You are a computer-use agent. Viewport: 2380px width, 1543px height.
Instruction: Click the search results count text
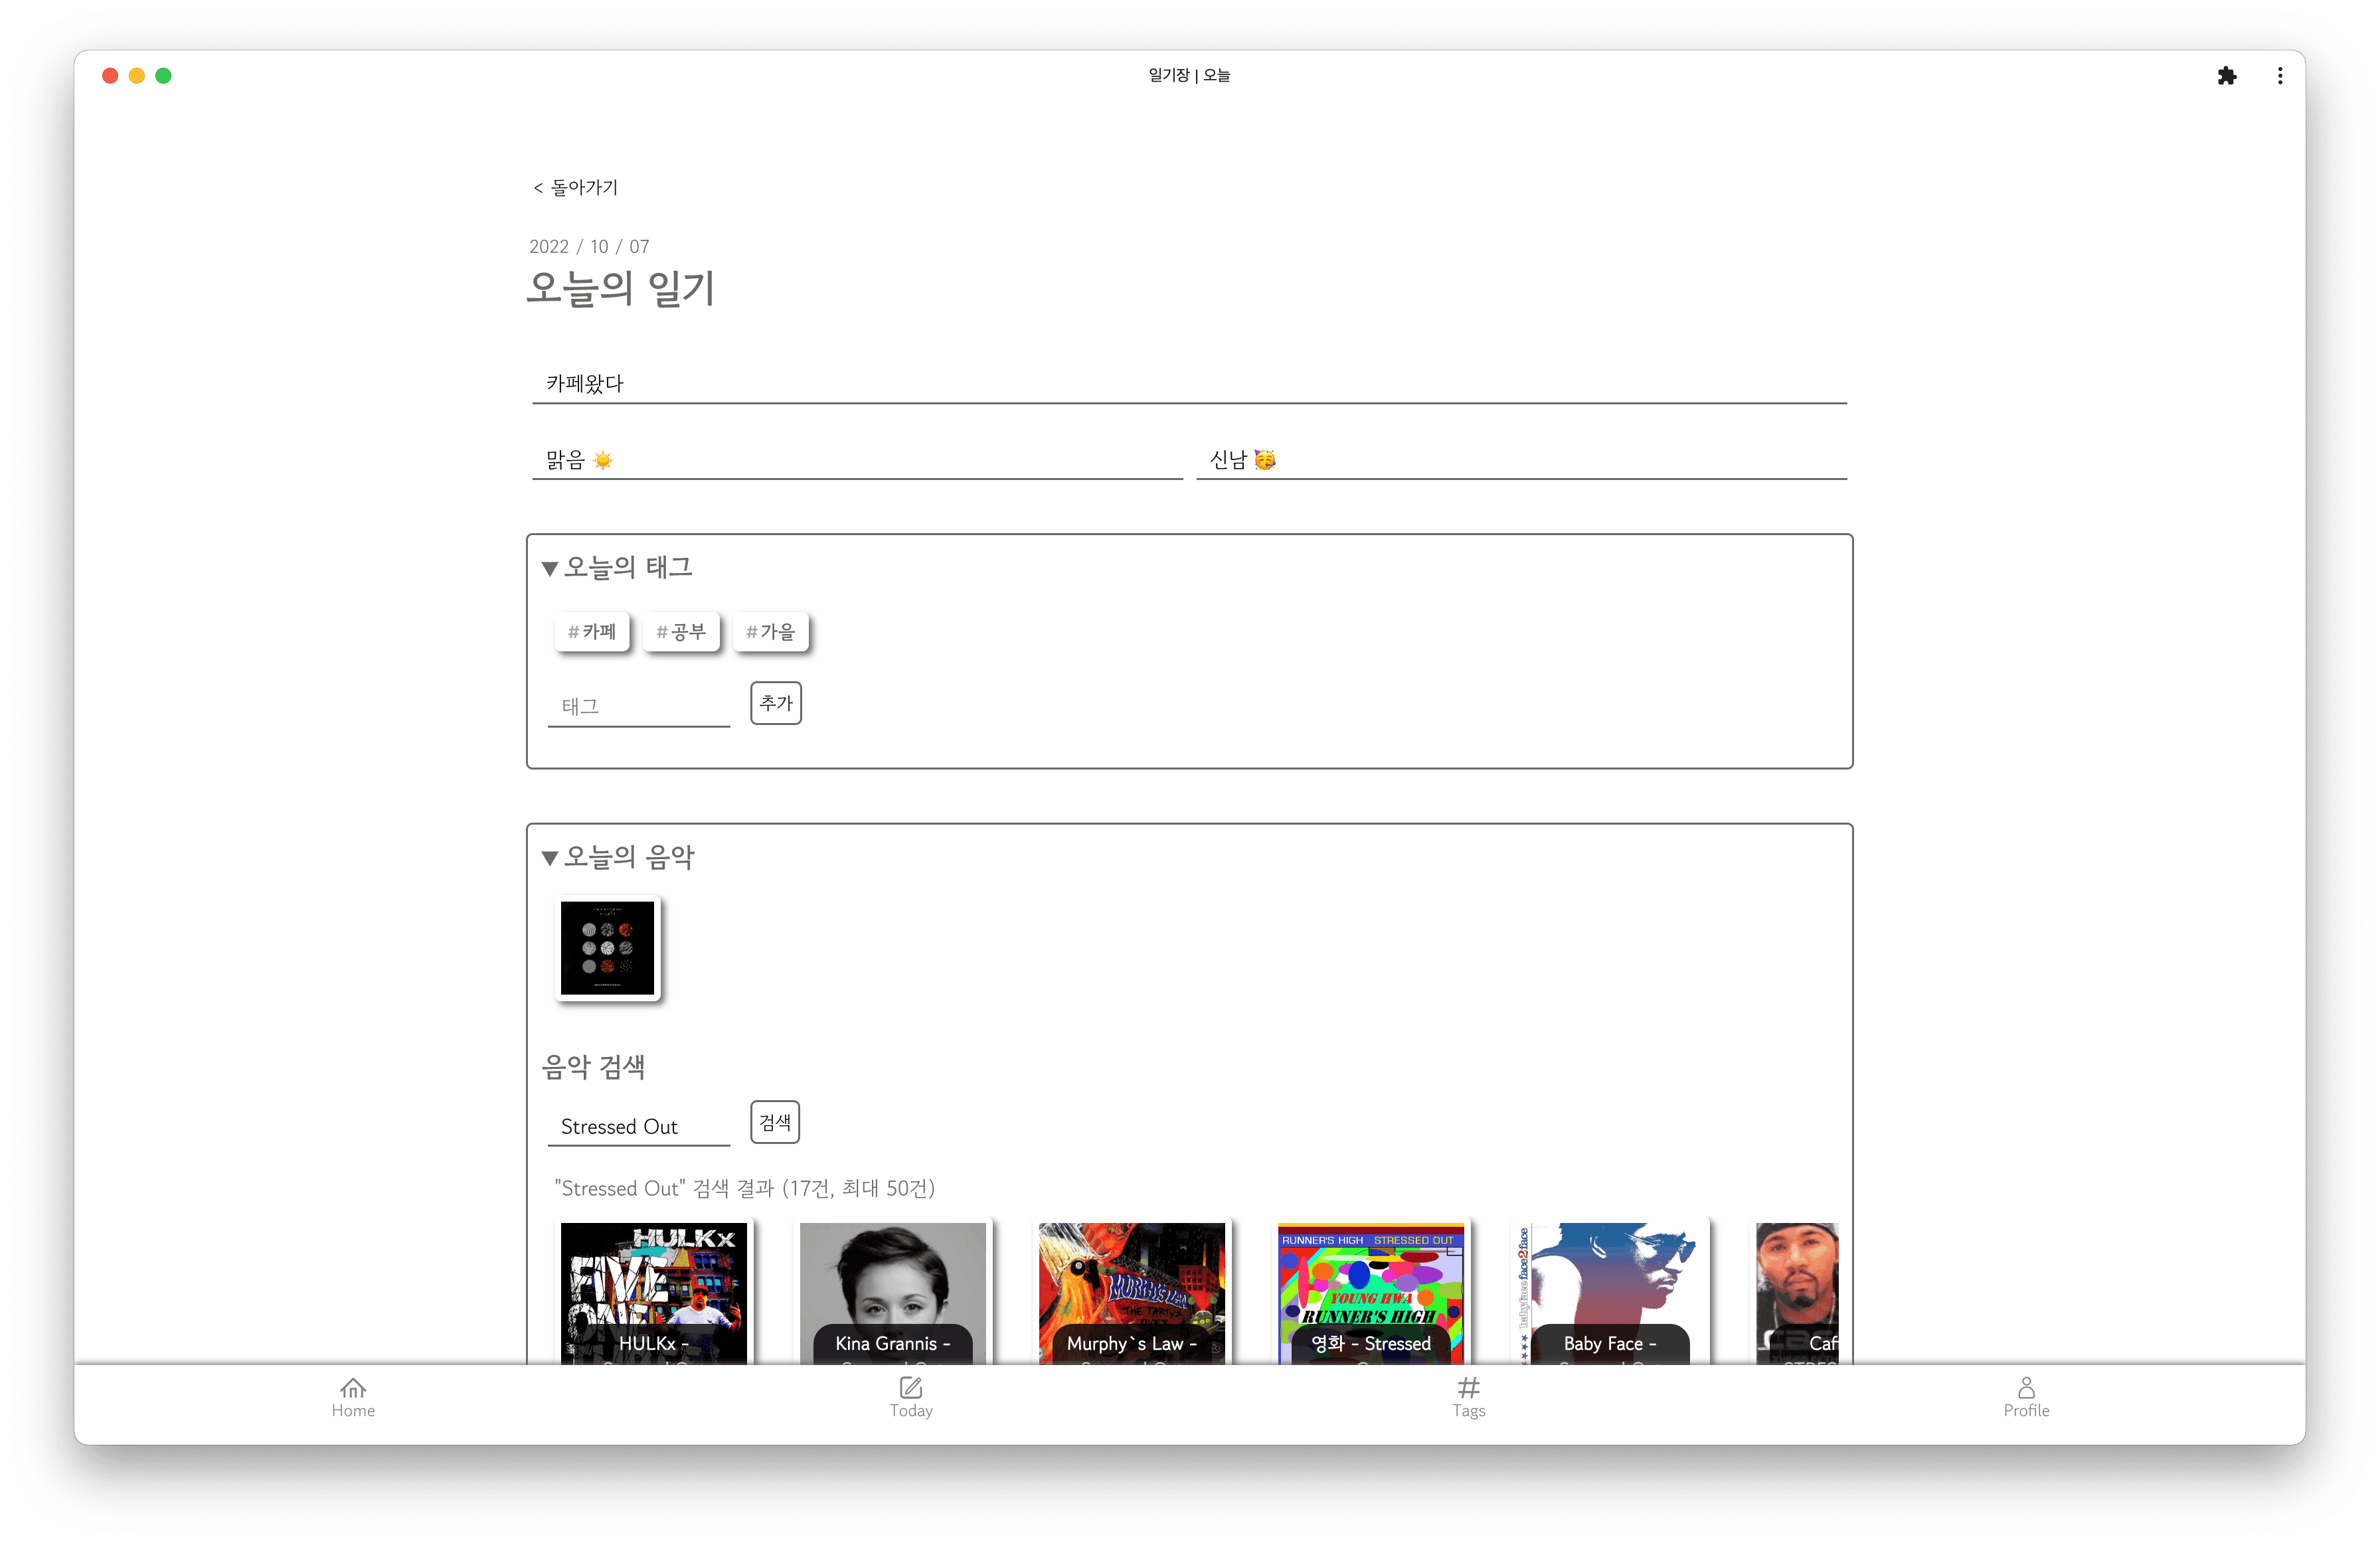tap(745, 1188)
